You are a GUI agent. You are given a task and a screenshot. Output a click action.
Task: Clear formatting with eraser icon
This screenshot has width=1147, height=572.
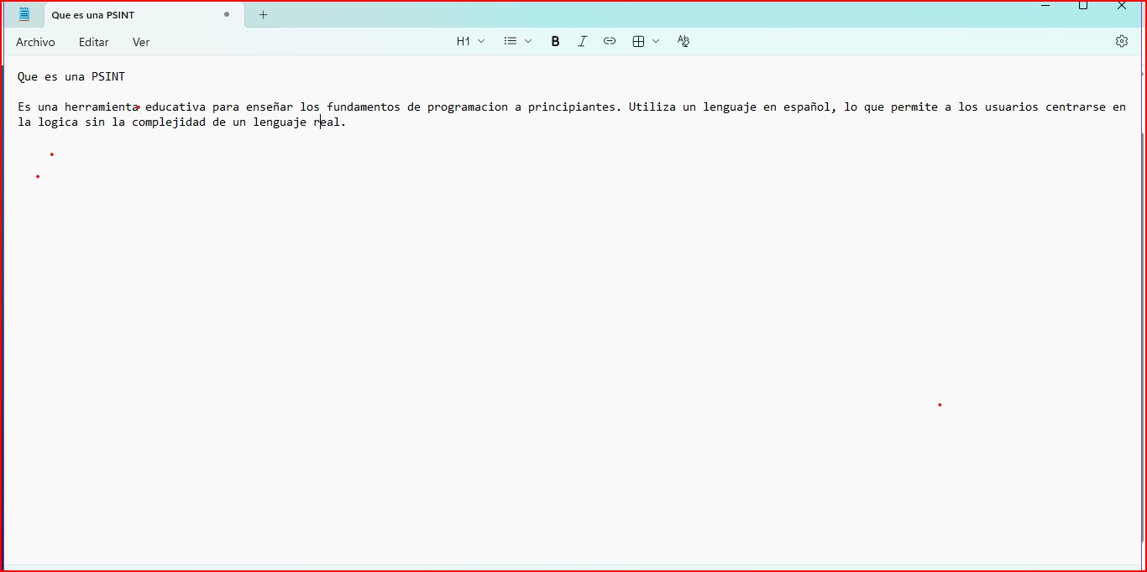pyautogui.click(x=683, y=41)
